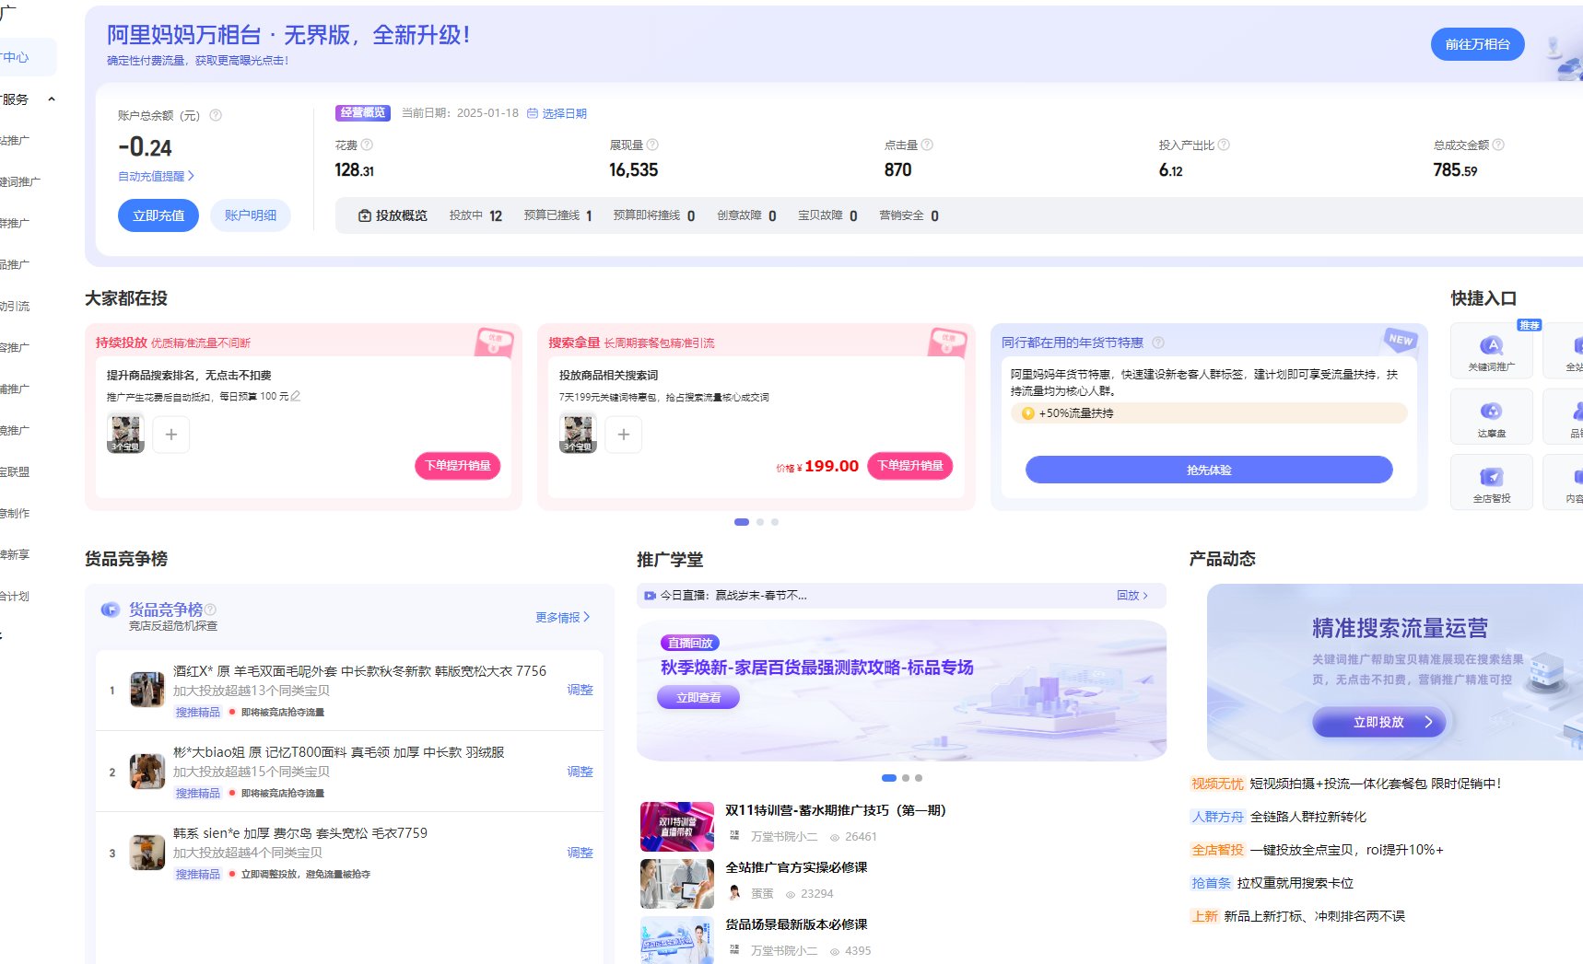1583x964 pixels.
Task: Open 视频无忧 product news entry
Action: (x=1345, y=784)
